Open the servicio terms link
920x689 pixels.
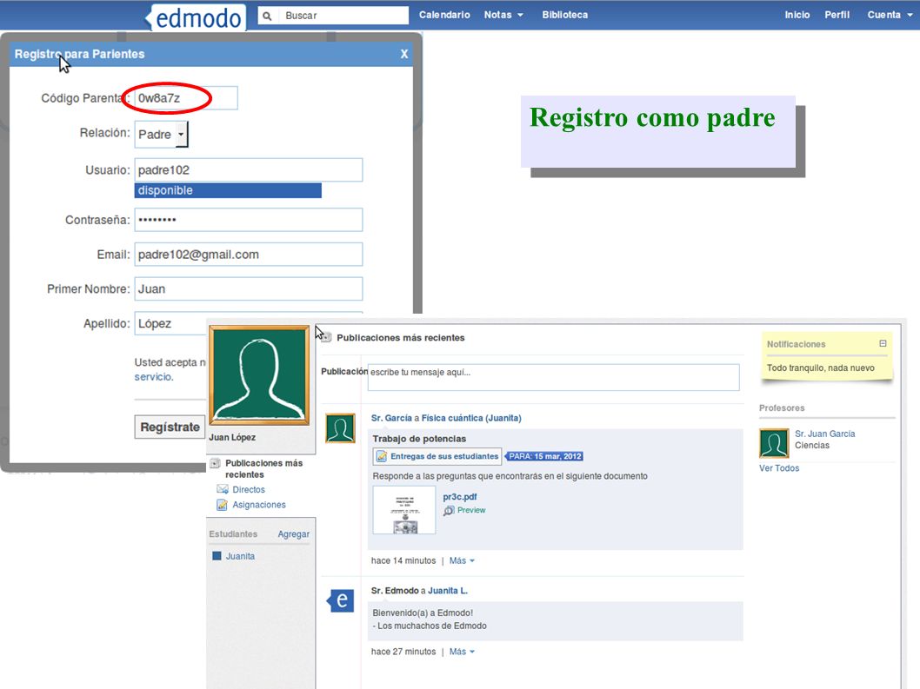click(154, 377)
